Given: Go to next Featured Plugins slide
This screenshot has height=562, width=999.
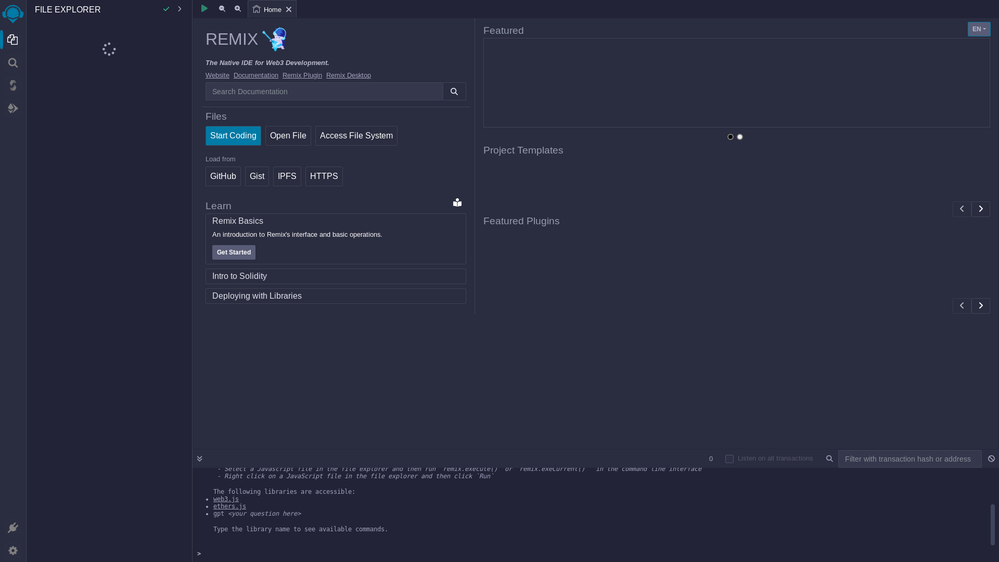Looking at the screenshot, I should 981,306.
